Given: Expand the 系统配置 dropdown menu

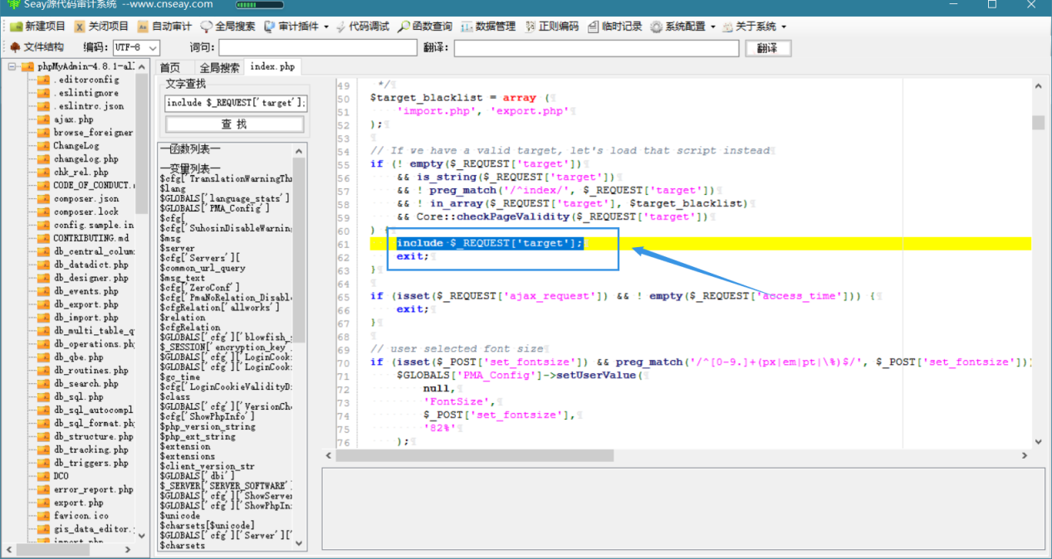Looking at the screenshot, I should tap(683, 27).
